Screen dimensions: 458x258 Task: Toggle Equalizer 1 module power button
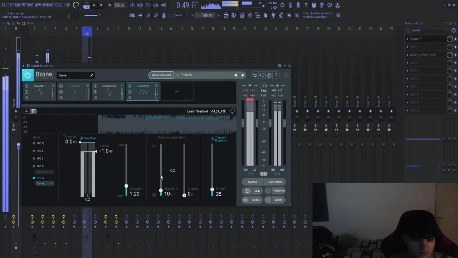click(x=26, y=86)
